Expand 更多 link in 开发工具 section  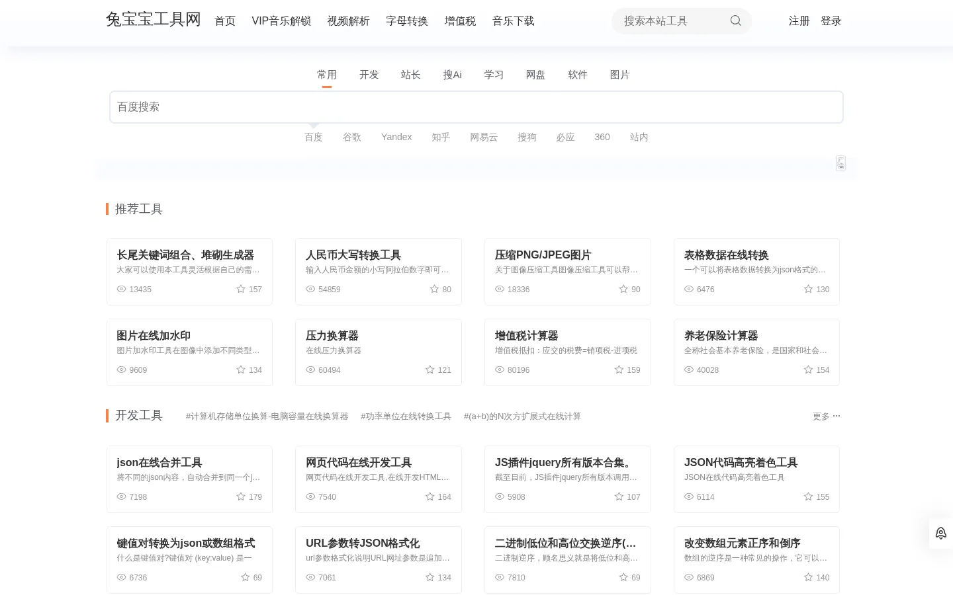[x=827, y=416]
